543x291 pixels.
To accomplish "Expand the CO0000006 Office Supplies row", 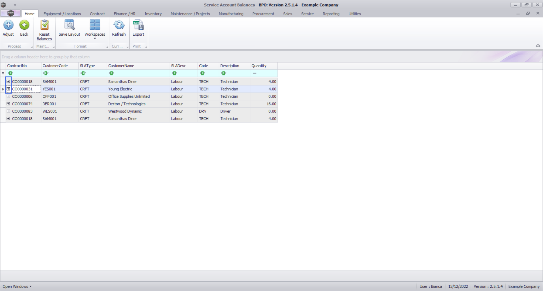I will [x=8, y=96].
